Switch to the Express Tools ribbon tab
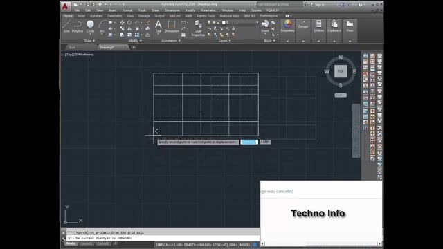Viewport: 443px width, 249px height. coord(206,16)
